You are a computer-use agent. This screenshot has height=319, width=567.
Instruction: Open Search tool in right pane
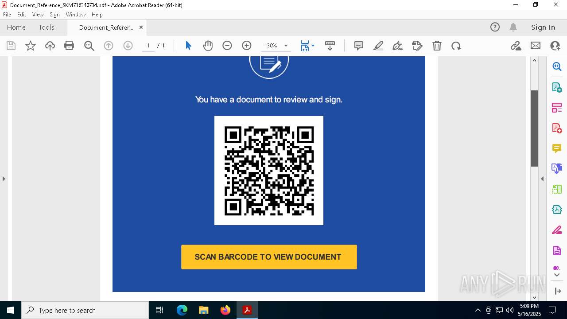coord(557,66)
